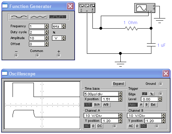Image resolution: width=172 pixels, height=134 pixels.
Task: Click the Expand button on the oscilloscope
Action: point(119,84)
